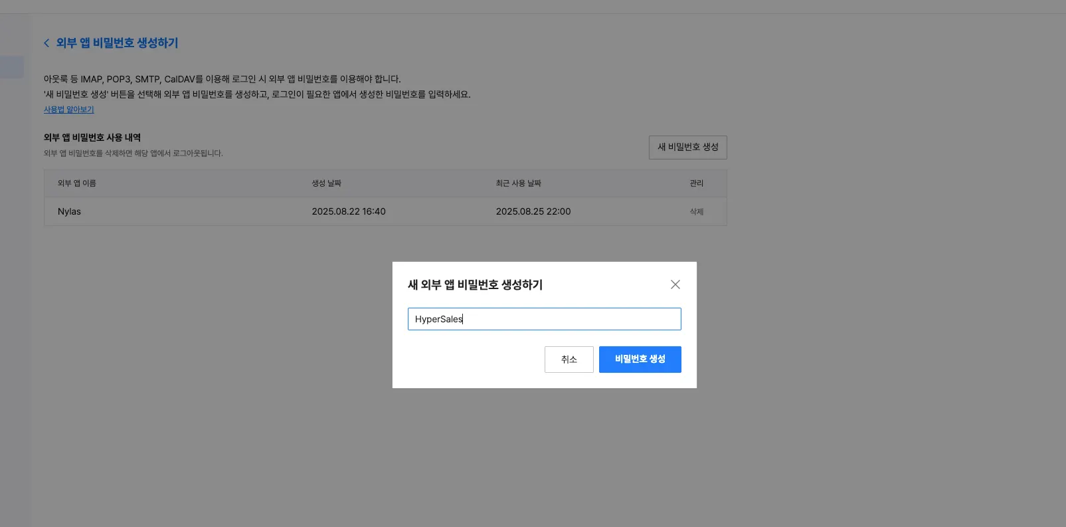Click the IMAP, POP3, SMTP description text
1066x527 pixels.
tap(222, 79)
